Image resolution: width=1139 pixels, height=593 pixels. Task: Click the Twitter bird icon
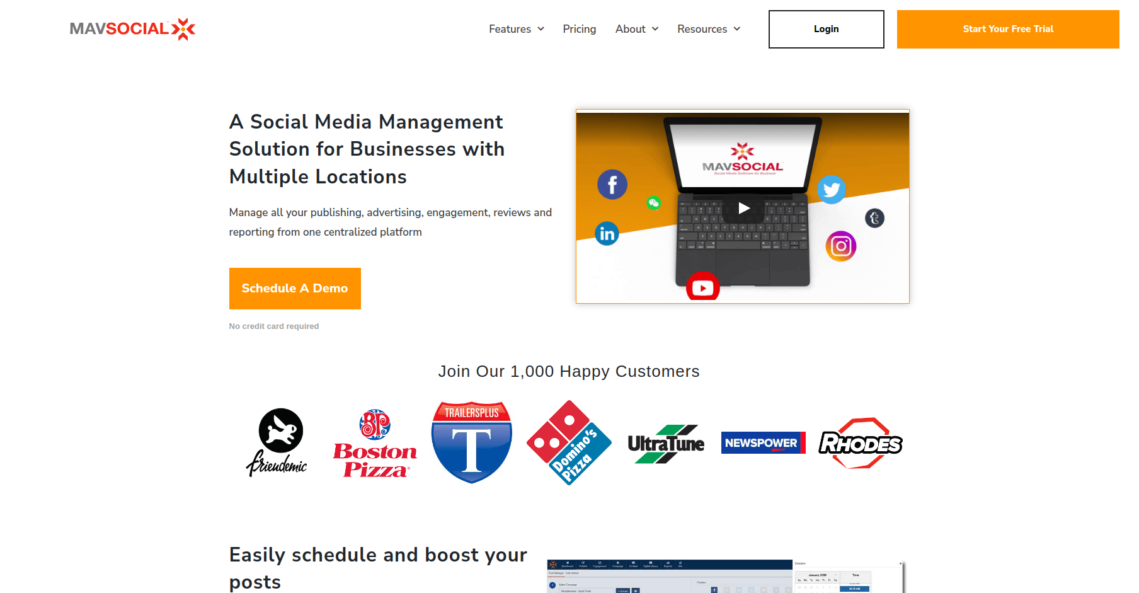(832, 189)
